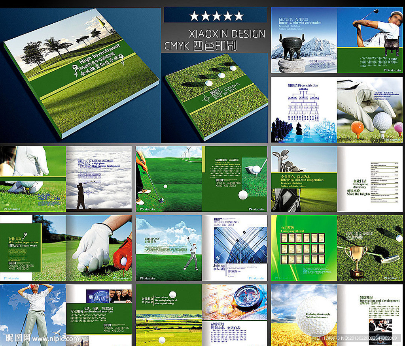This screenshot has width=405, height=346.
Task: Open the Innovation and development page
Action: tap(370, 315)
